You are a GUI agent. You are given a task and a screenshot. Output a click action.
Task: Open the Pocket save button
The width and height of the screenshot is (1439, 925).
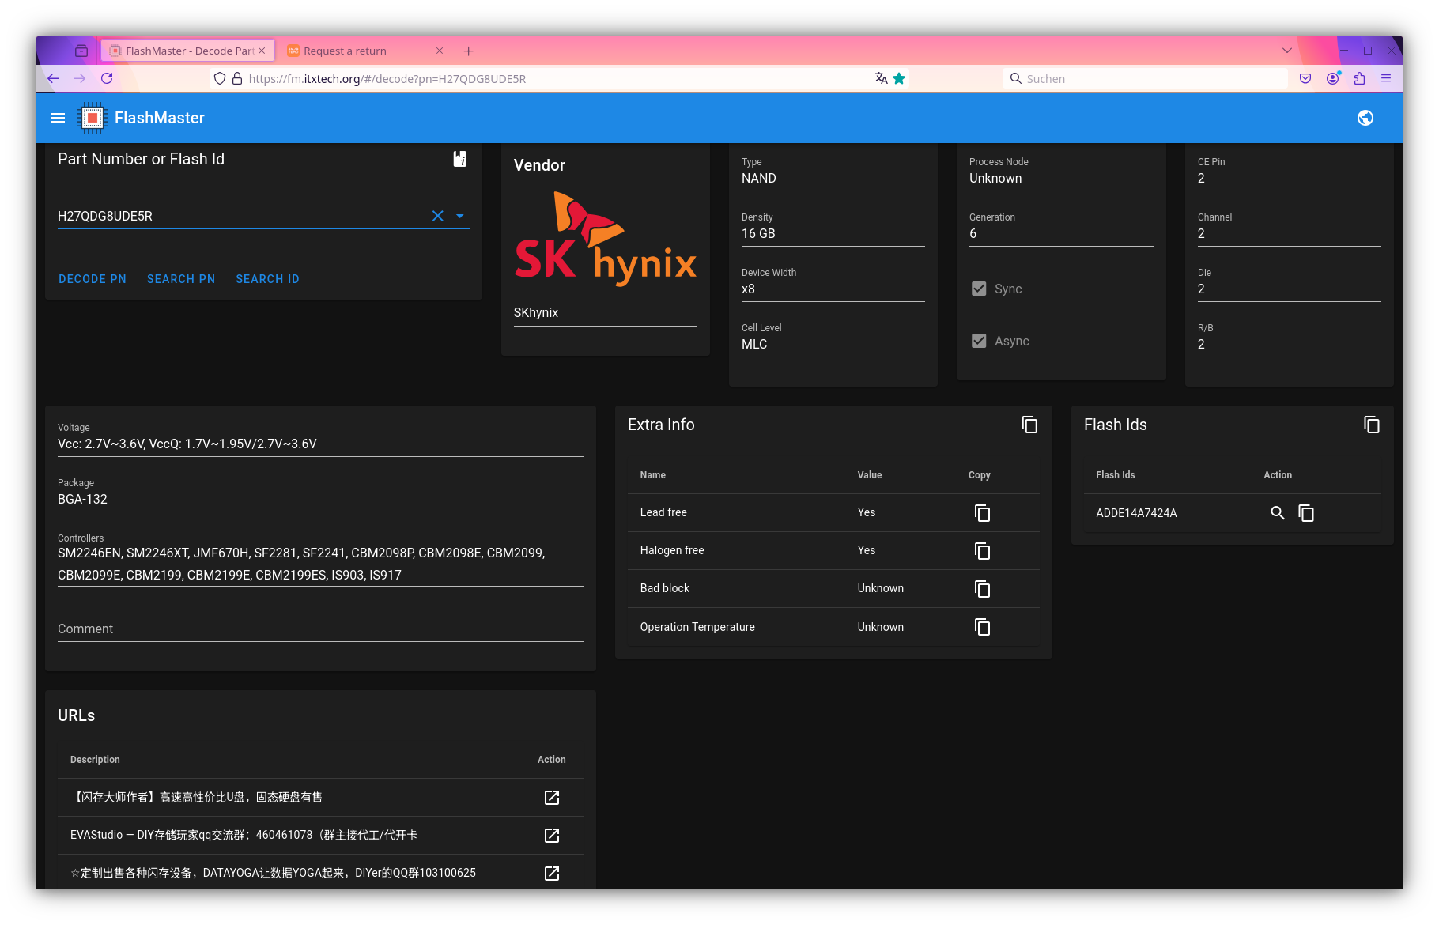(x=1305, y=78)
